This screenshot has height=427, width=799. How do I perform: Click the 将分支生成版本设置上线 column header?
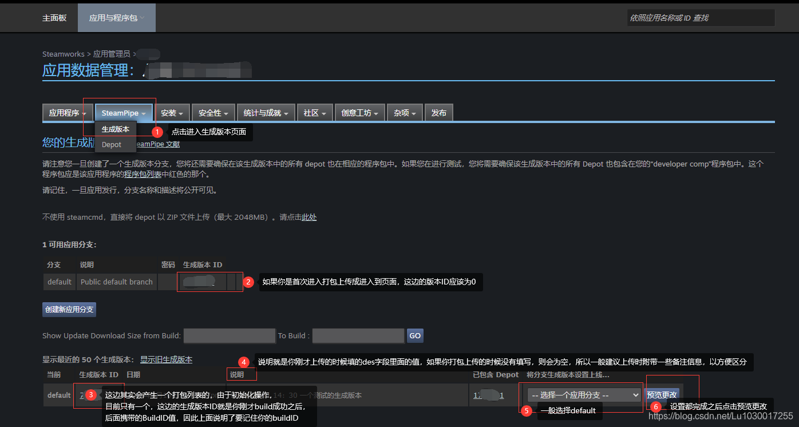click(568, 374)
